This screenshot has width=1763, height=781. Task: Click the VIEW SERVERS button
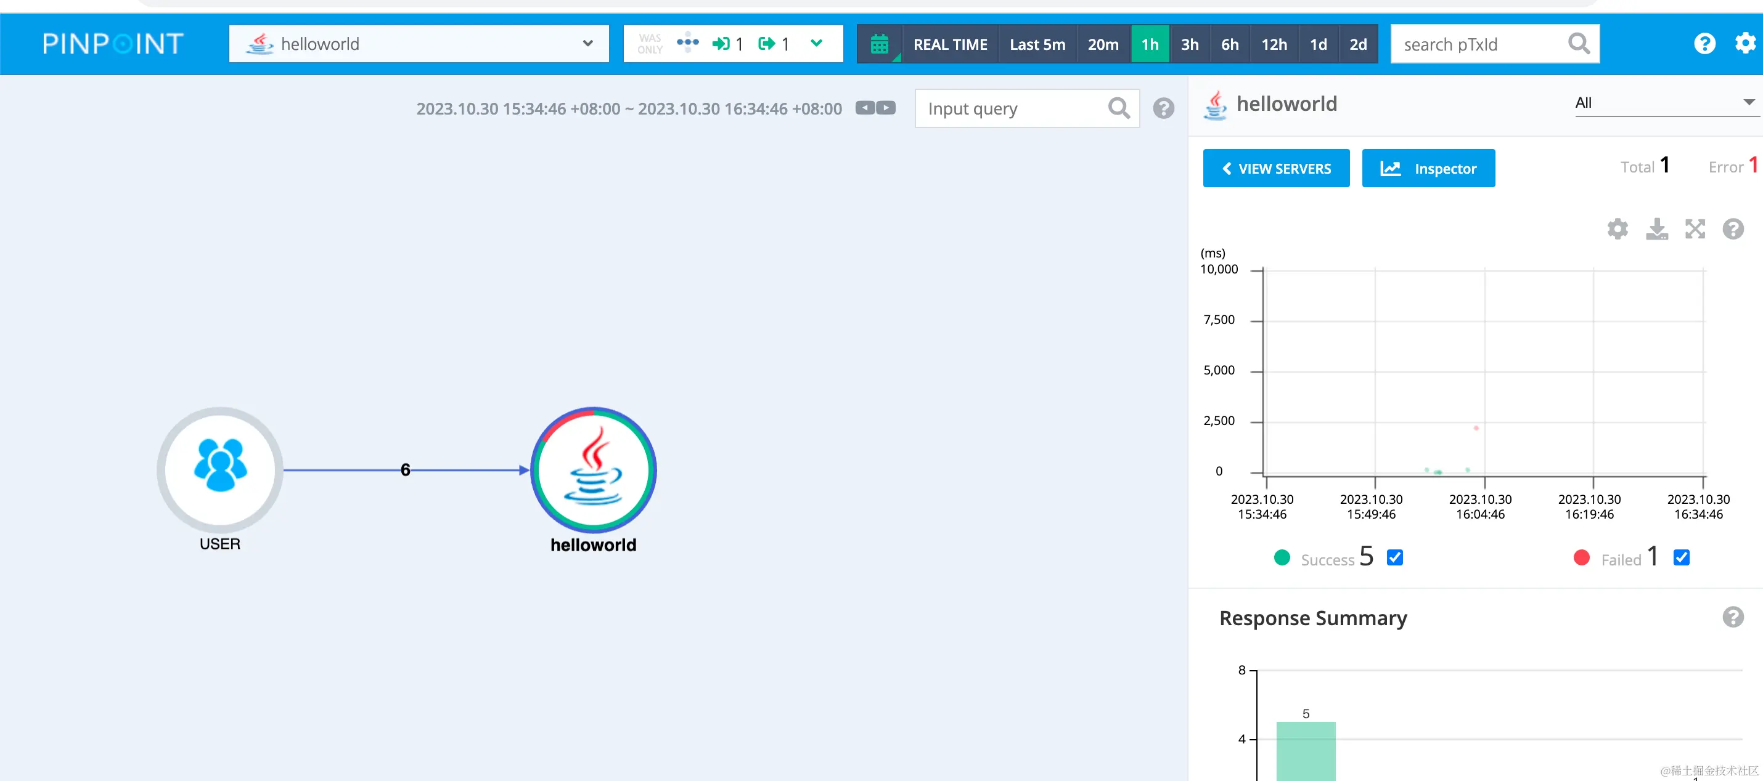point(1276,168)
